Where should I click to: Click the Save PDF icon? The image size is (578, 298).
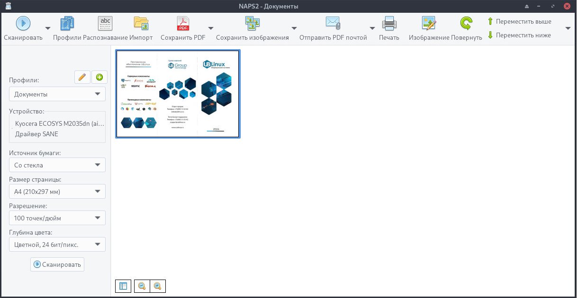(x=183, y=23)
